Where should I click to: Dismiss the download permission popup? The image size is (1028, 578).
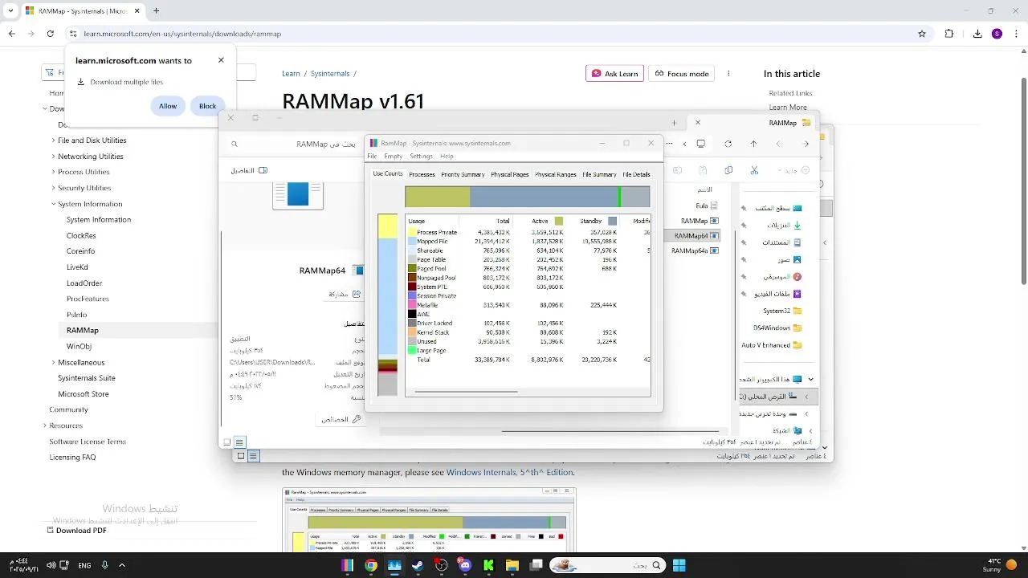point(221,60)
